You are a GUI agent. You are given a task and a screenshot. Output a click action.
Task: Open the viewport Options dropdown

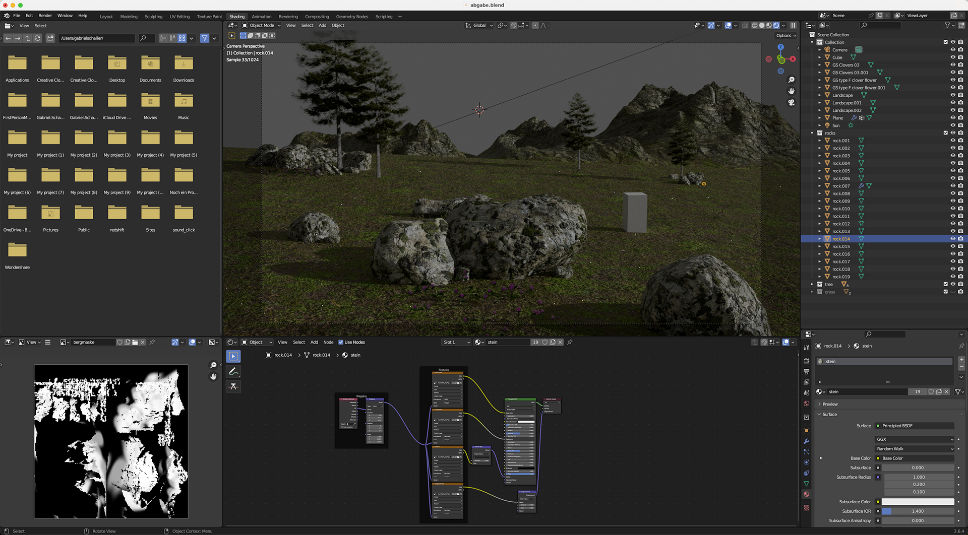point(786,36)
